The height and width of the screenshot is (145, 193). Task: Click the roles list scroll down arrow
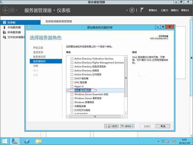pyautogui.click(x=126, y=113)
